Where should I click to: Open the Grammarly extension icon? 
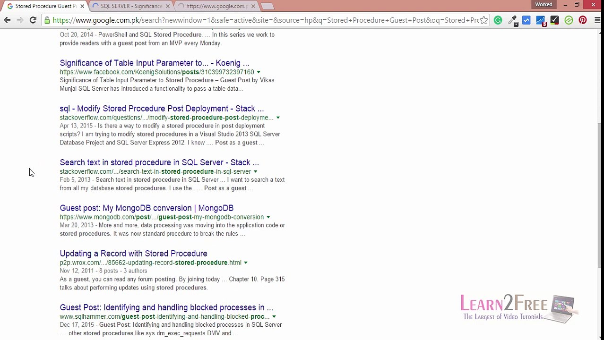coord(498,20)
